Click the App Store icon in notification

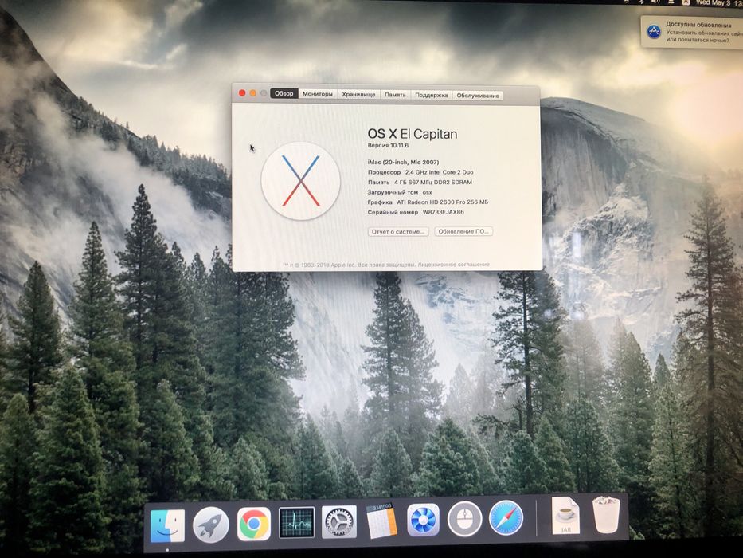tap(654, 32)
